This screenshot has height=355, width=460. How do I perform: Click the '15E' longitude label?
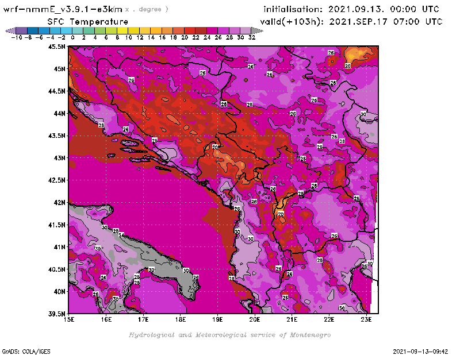[69, 319]
